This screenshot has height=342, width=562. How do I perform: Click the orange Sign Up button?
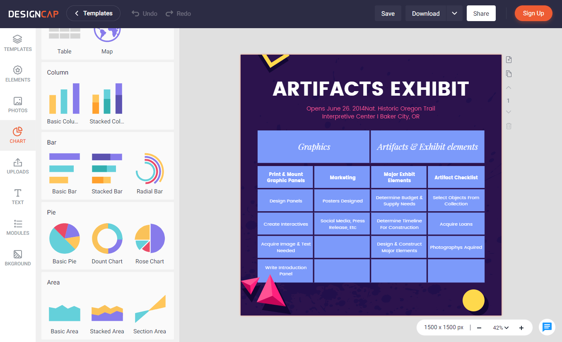click(533, 13)
